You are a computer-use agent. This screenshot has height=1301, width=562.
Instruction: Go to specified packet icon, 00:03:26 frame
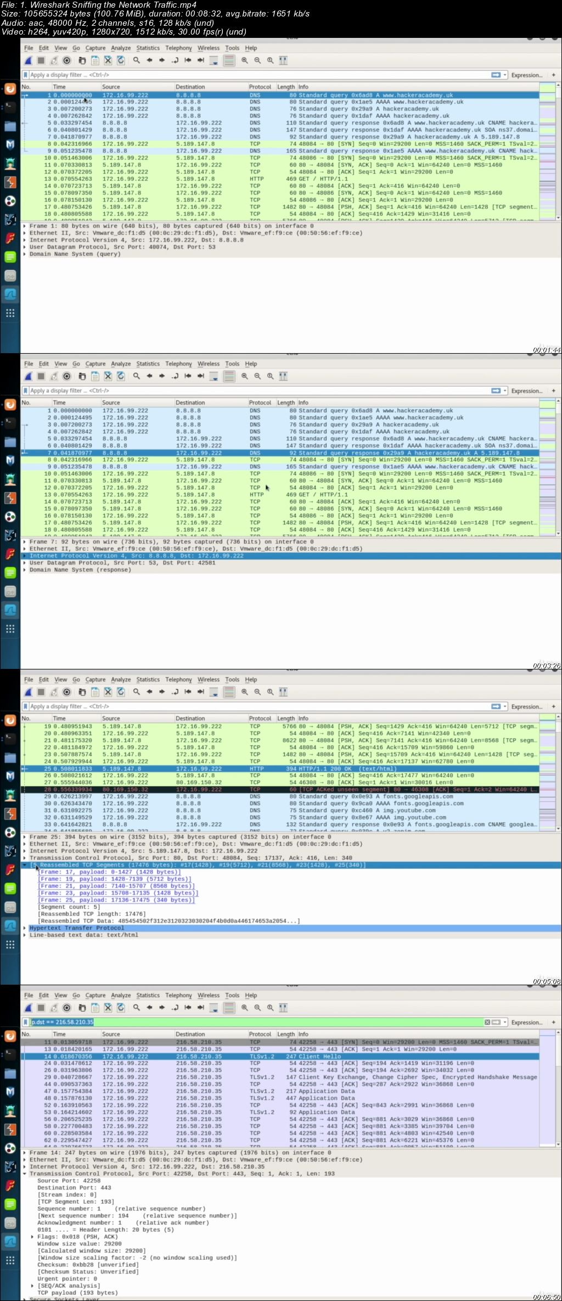175,376
